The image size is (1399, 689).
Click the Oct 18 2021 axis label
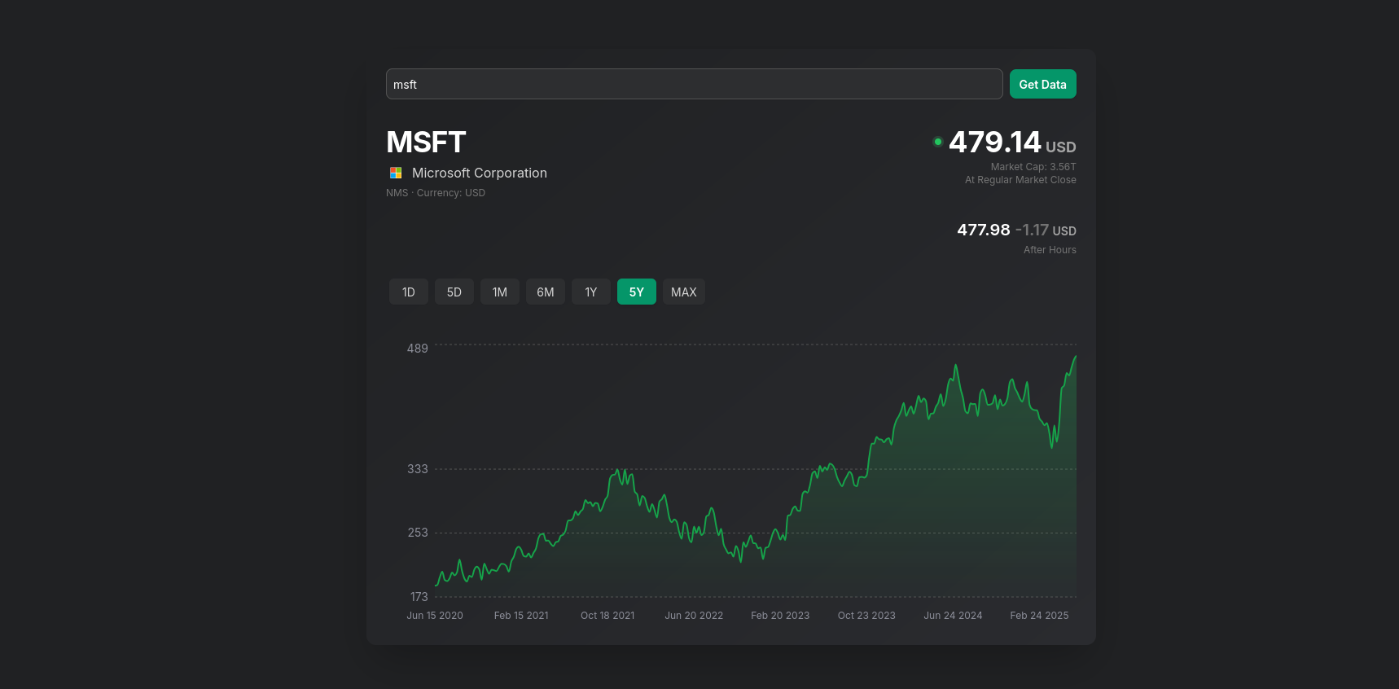607,616
